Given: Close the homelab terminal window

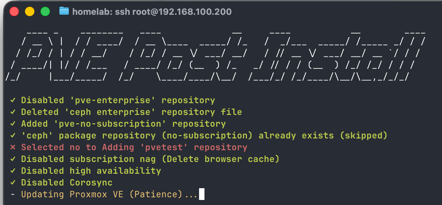Looking at the screenshot, I should [x=14, y=12].
